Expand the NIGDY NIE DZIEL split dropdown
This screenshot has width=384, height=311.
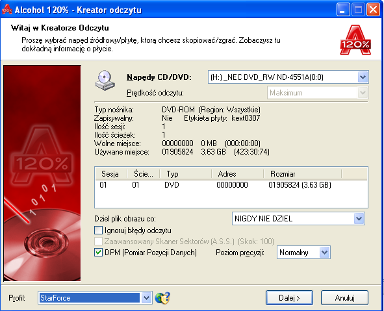click(359, 218)
